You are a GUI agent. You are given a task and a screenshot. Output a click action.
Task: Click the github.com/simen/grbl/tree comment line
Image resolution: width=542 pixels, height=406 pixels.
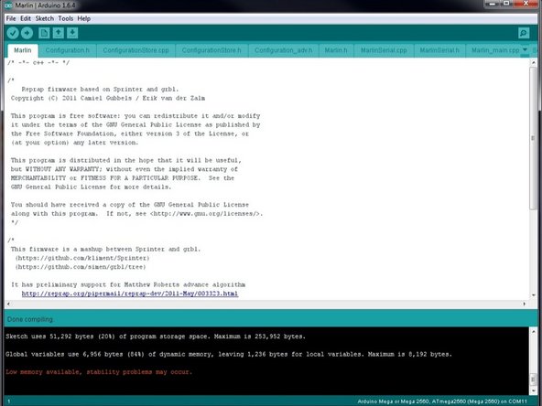click(x=81, y=267)
